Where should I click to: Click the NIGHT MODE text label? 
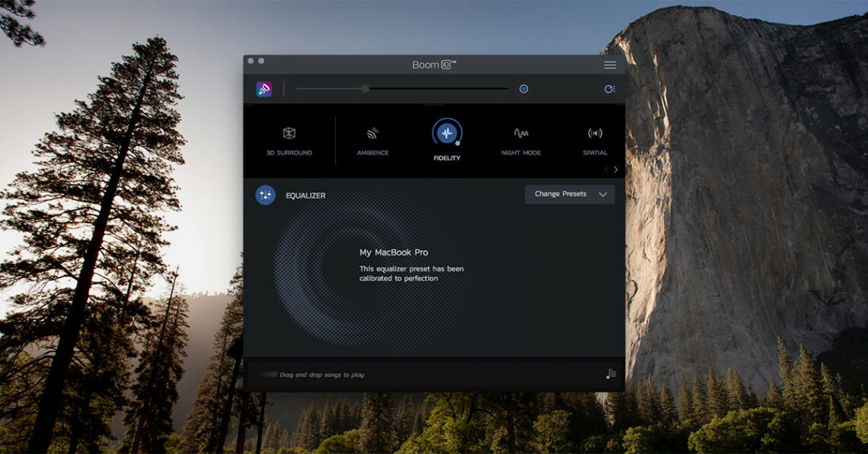pyautogui.click(x=521, y=153)
